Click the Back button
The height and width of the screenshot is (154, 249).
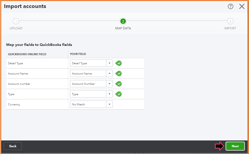pos(13,146)
